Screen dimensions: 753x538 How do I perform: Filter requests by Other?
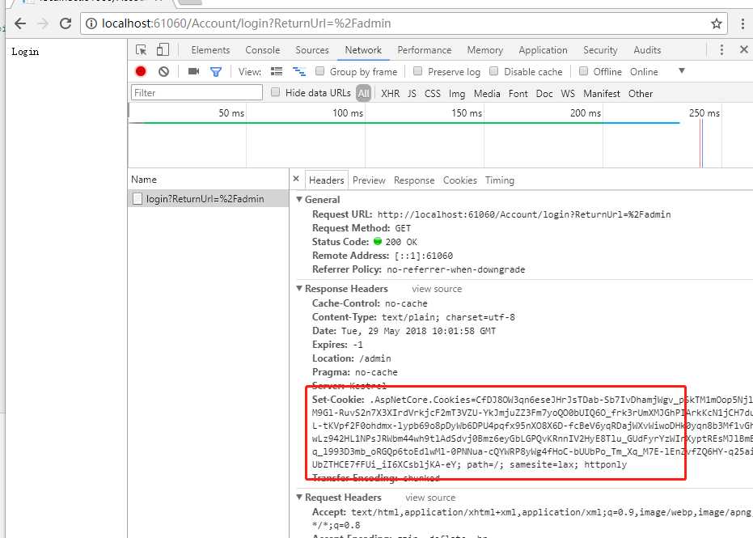(641, 93)
